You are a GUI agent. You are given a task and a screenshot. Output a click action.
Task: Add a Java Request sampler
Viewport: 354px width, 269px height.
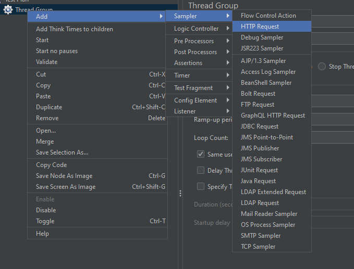[x=272, y=181]
